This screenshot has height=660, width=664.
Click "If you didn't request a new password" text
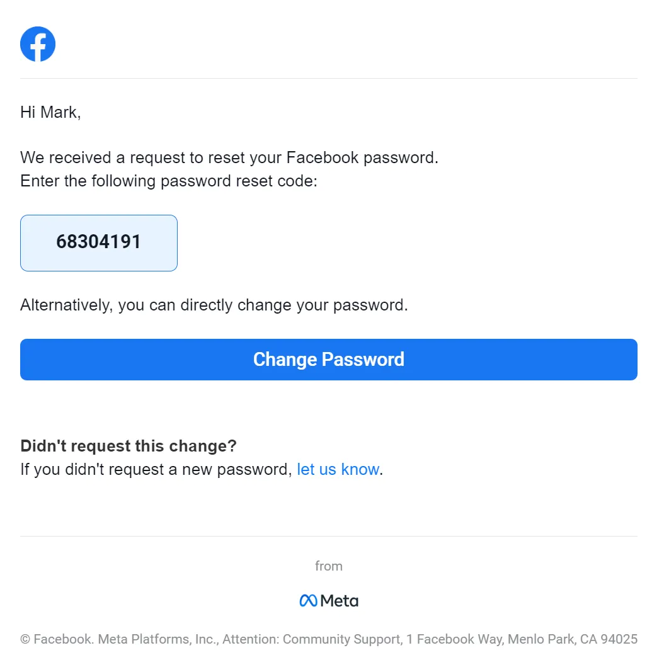(156, 469)
